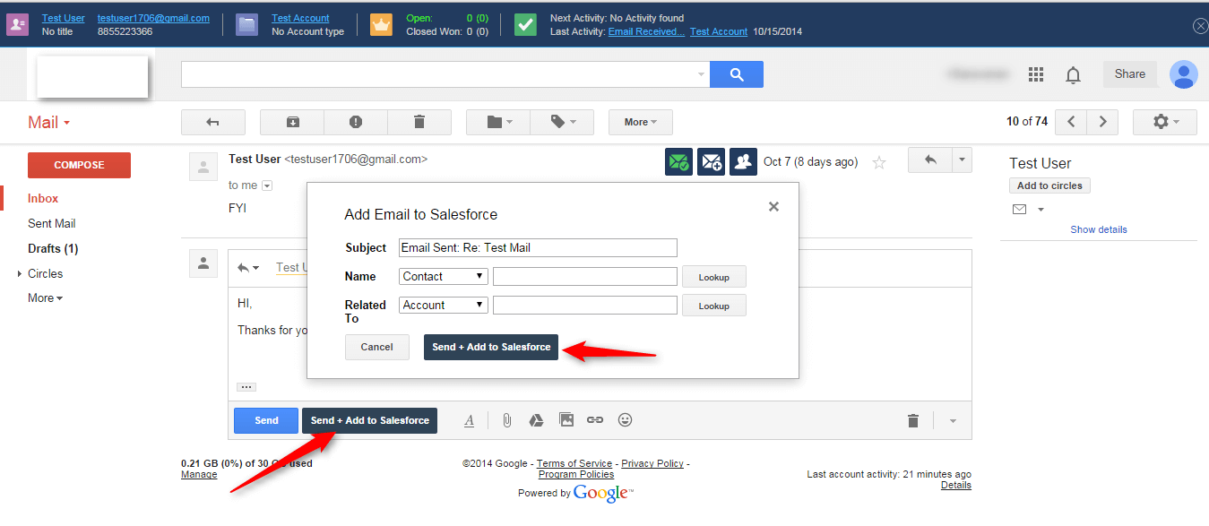Click the crown opportunities icon

[x=382, y=24]
